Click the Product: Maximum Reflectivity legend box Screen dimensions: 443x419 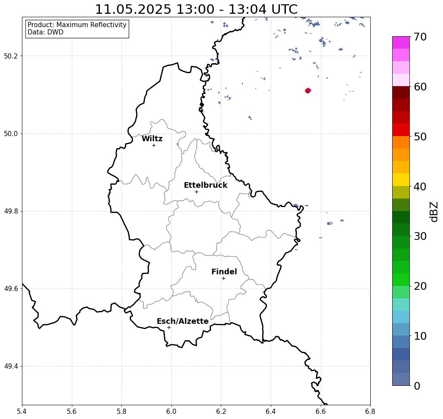(x=77, y=28)
